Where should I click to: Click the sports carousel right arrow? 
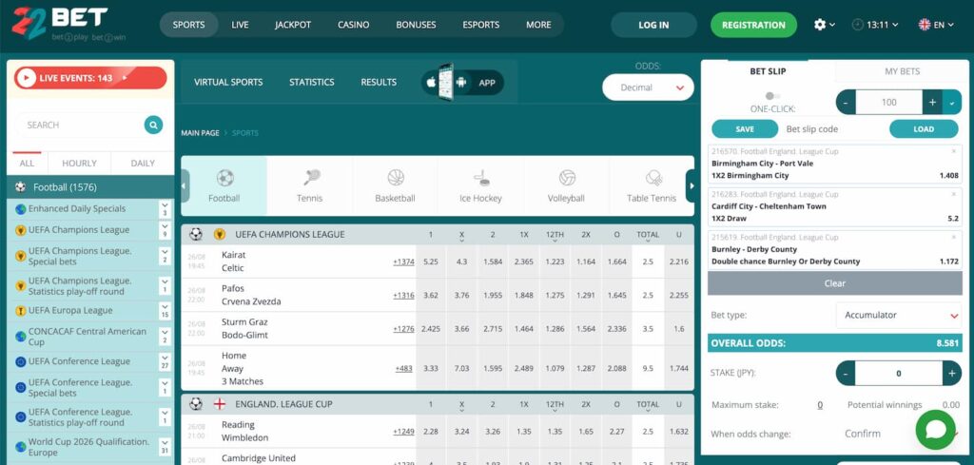coord(691,185)
